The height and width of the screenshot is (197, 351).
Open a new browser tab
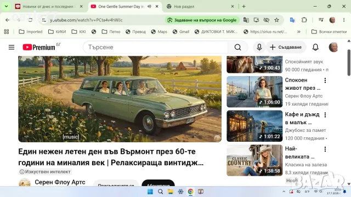pos(244,7)
